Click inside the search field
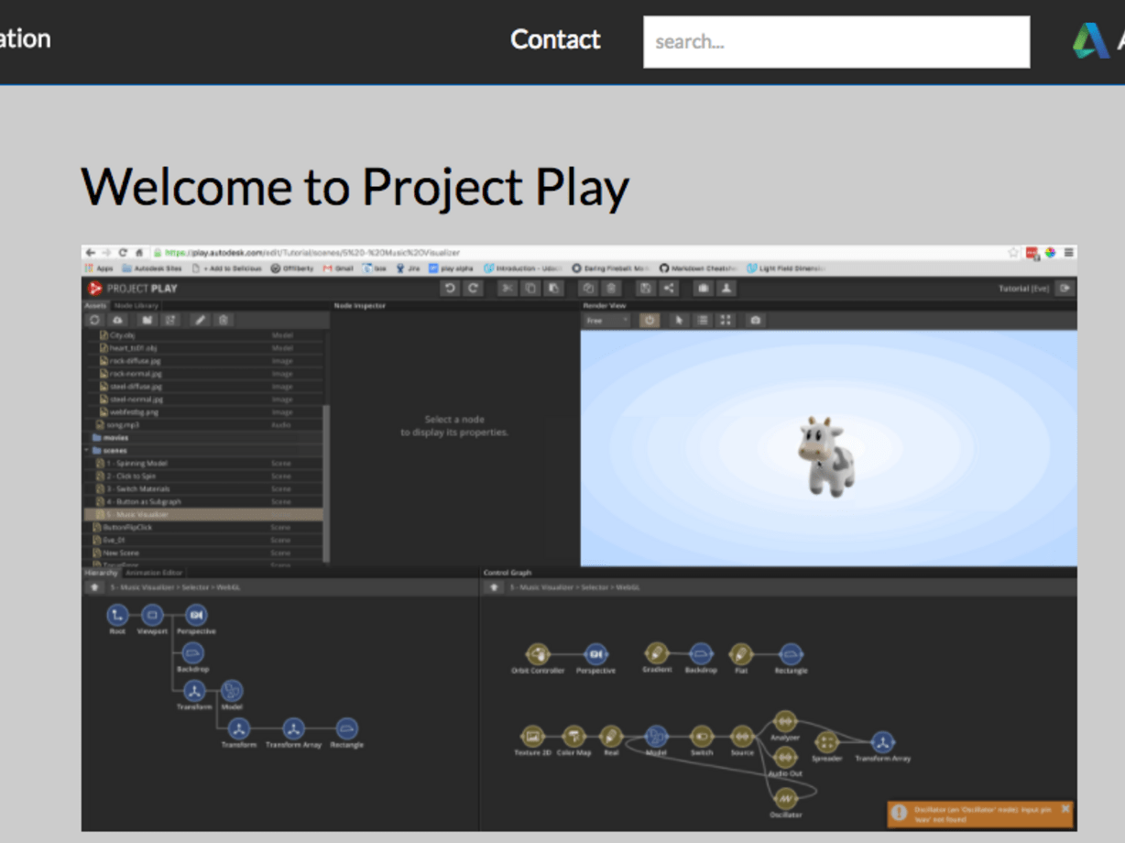Image resolution: width=1125 pixels, height=843 pixels. click(836, 41)
